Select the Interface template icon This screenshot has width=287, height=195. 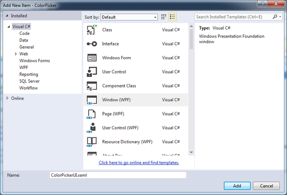[92, 44]
